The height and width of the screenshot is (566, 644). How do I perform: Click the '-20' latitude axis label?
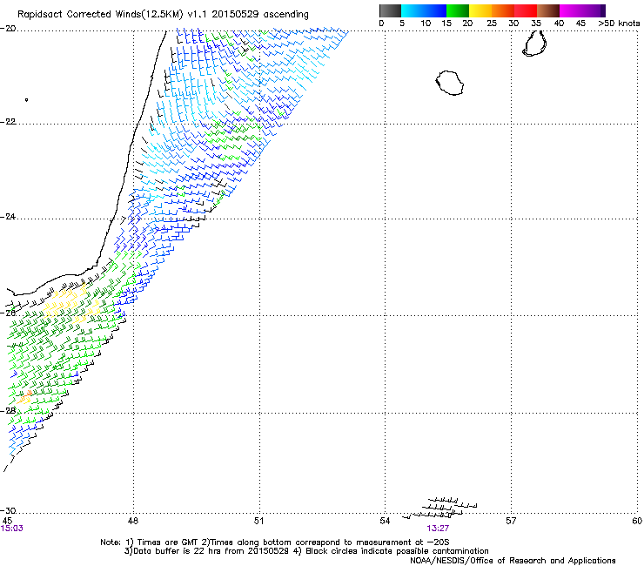tap(8, 29)
